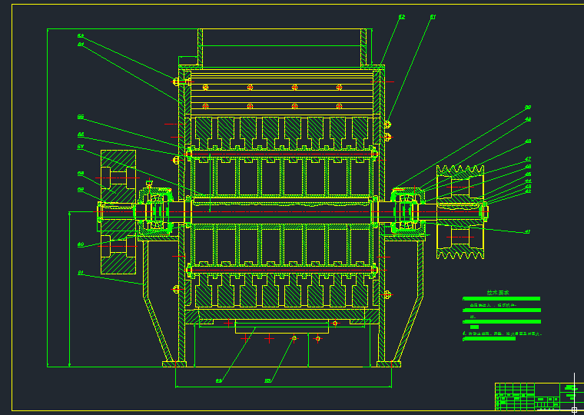Click the right bearing housing beside the pulley
The width and height of the screenshot is (584, 415).
[408, 211]
